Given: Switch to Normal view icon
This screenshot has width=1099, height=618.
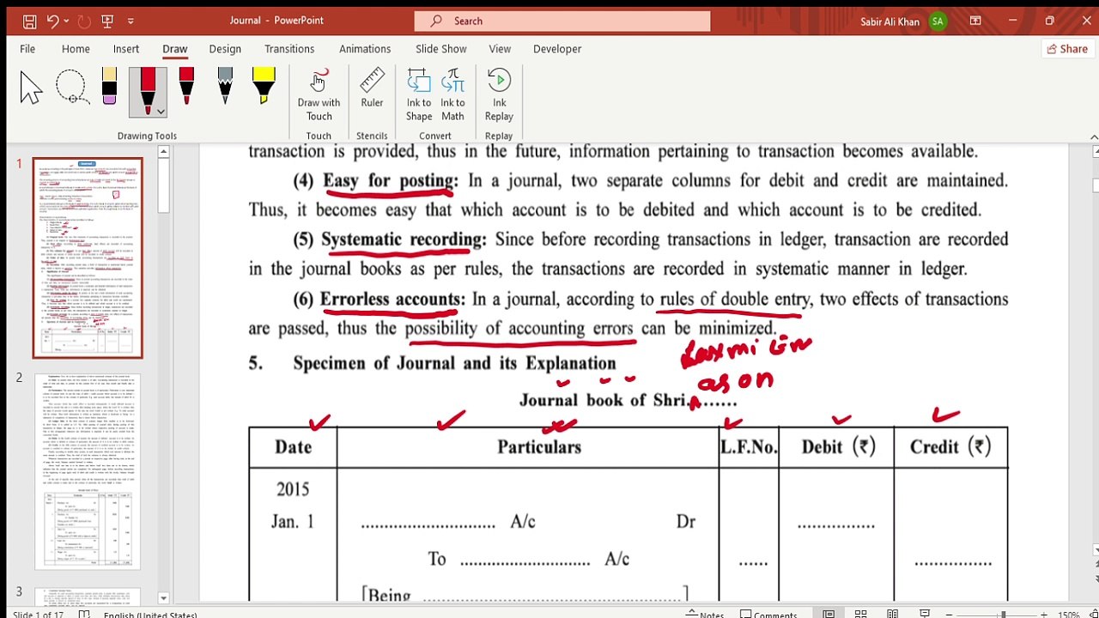Looking at the screenshot, I should (829, 615).
